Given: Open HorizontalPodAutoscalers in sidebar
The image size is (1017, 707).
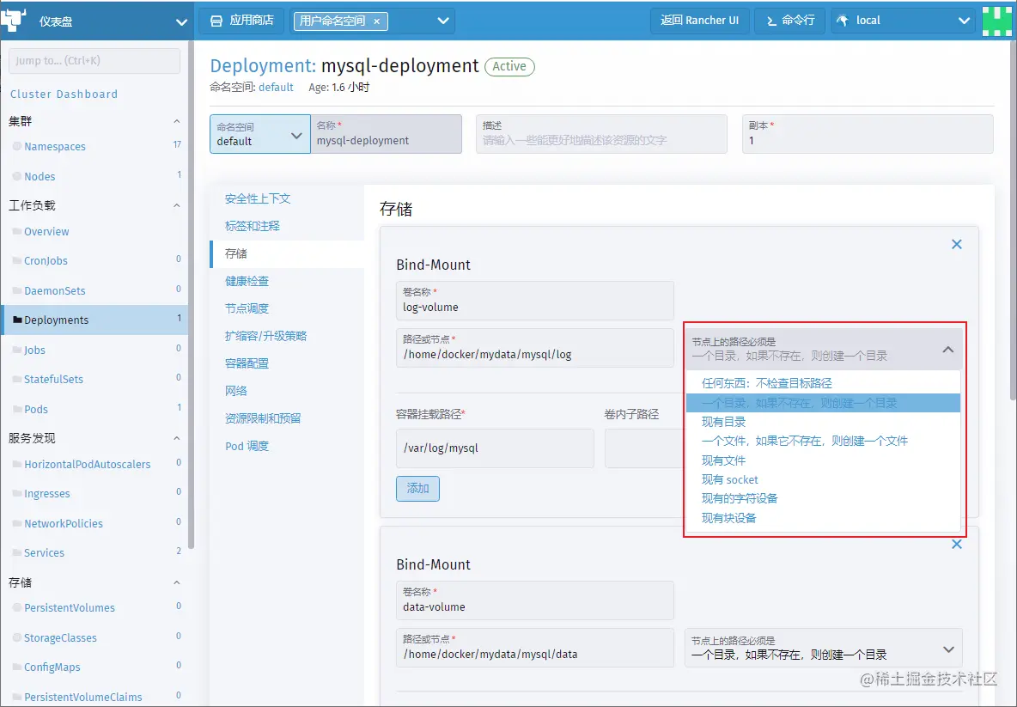Looking at the screenshot, I should pyautogui.click(x=88, y=465).
